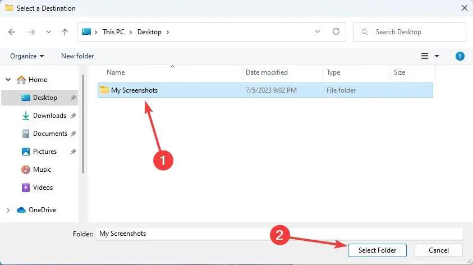Confirm with the Select Folder button
This screenshot has height=265, width=473.
point(377,250)
